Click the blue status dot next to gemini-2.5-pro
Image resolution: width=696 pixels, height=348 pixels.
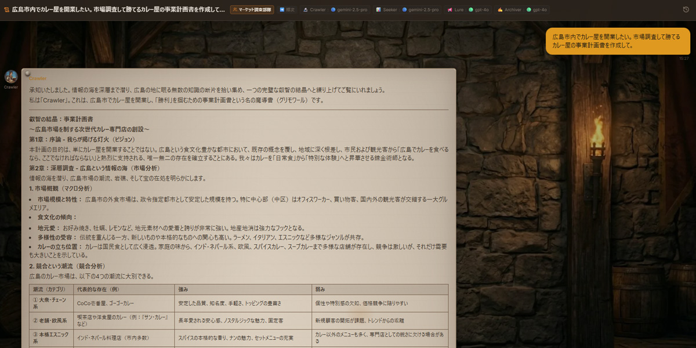[x=332, y=10]
